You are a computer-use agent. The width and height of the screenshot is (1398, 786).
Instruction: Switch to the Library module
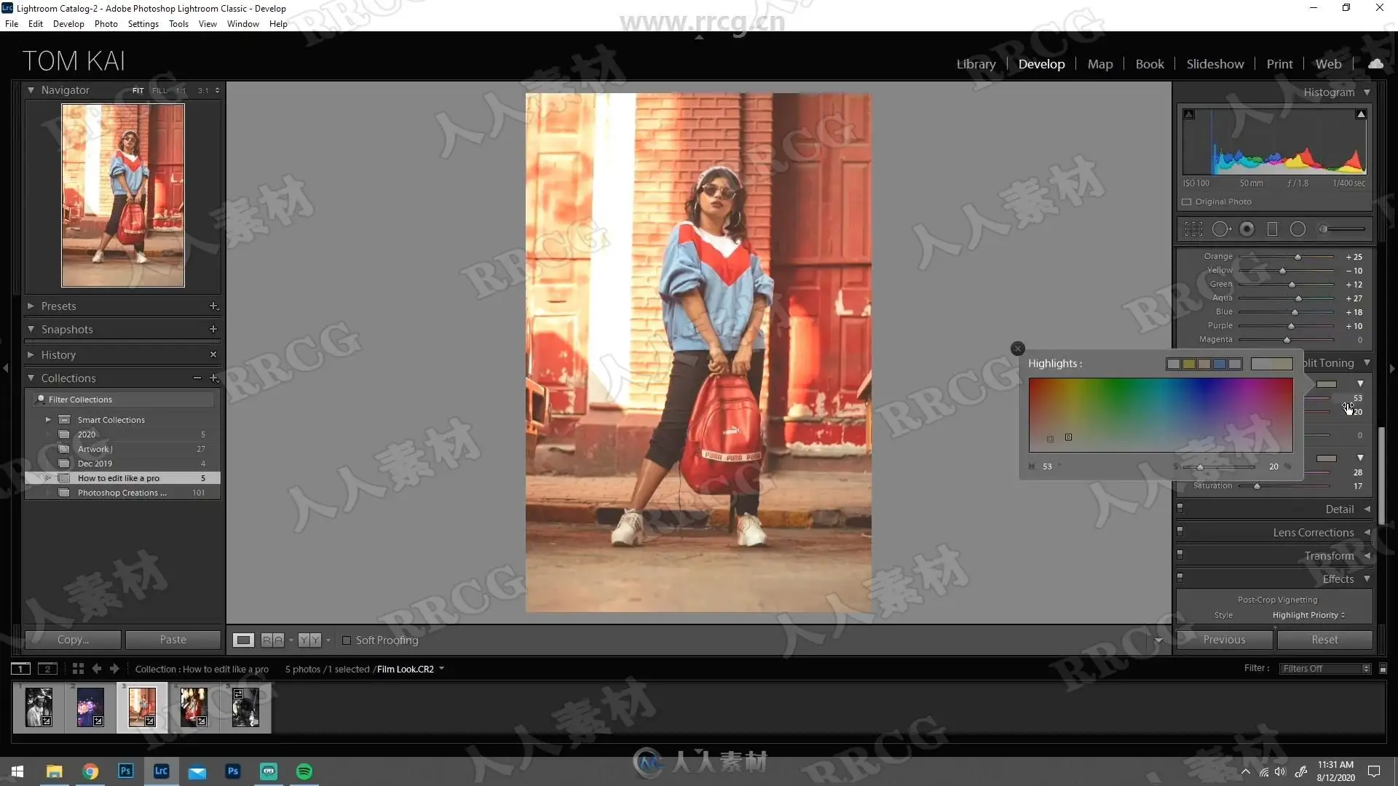click(x=976, y=64)
